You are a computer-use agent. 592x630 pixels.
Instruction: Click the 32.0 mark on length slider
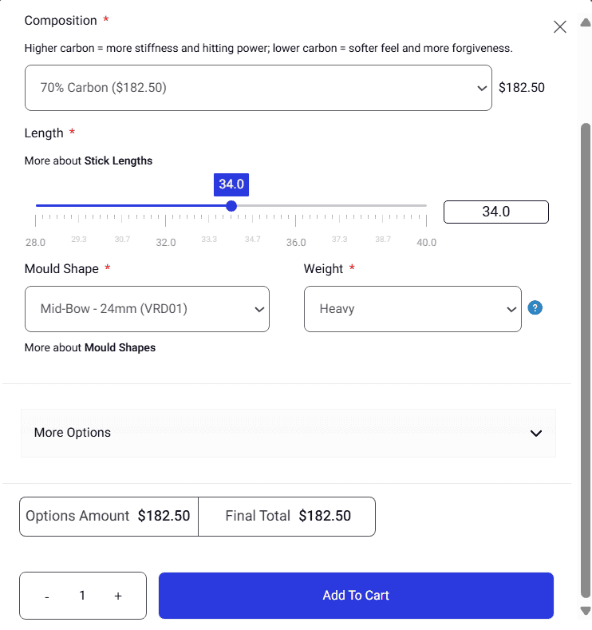pyautogui.click(x=166, y=206)
